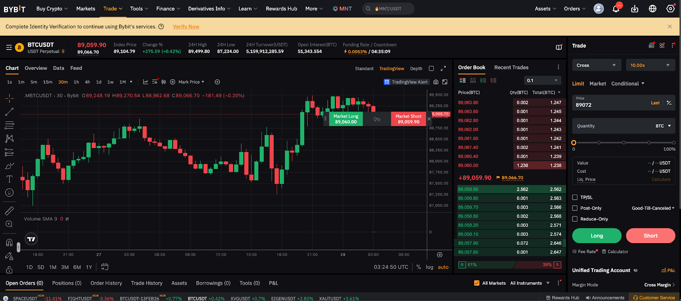
Task: Open the emoji icons tool
Action: tap(9, 192)
